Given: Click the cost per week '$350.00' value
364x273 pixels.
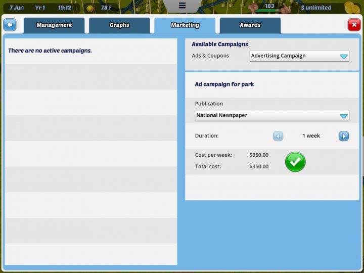Looking at the screenshot, I should [x=259, y=155].
